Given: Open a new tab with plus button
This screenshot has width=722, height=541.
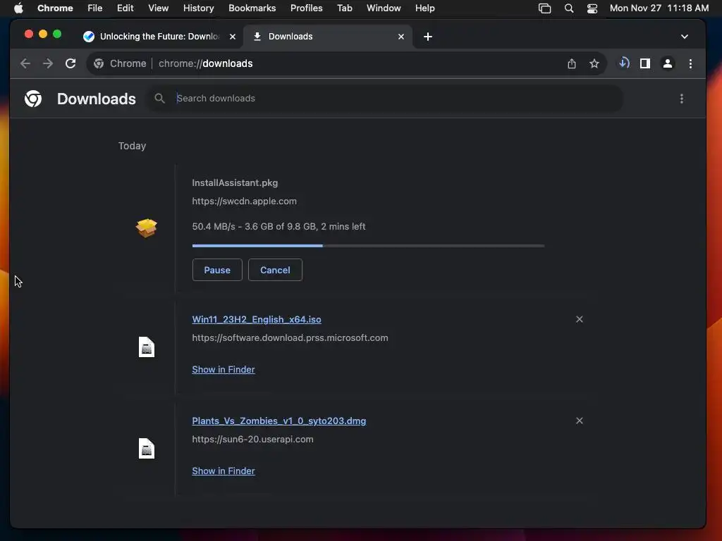Looking at the screenshot, I should point(428,37).
